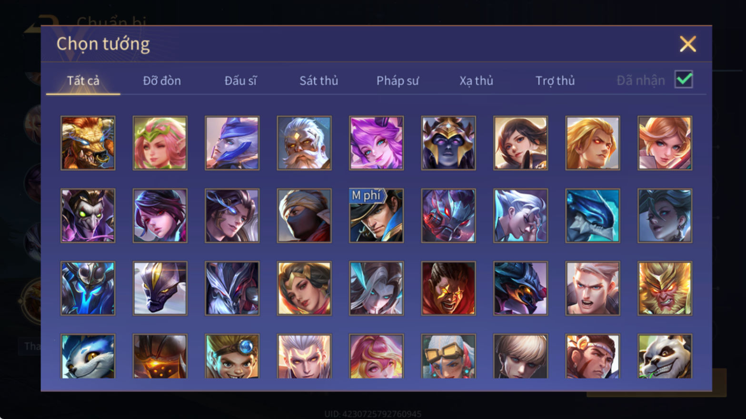Pick the purple-haired girl hero portrait
This screenshot has width=746, height=419.
click(x=376, y=143)
